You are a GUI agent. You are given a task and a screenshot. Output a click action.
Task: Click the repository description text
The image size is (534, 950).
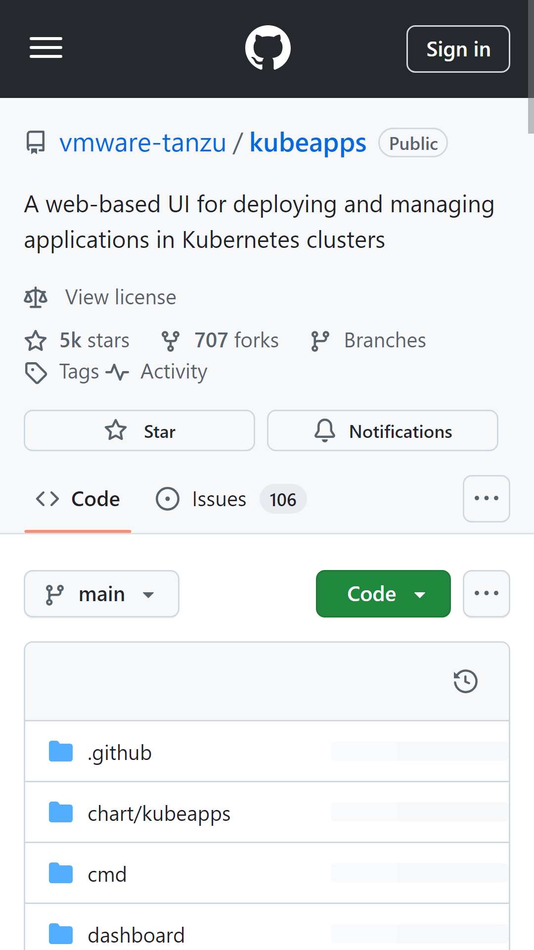[259, 222]
